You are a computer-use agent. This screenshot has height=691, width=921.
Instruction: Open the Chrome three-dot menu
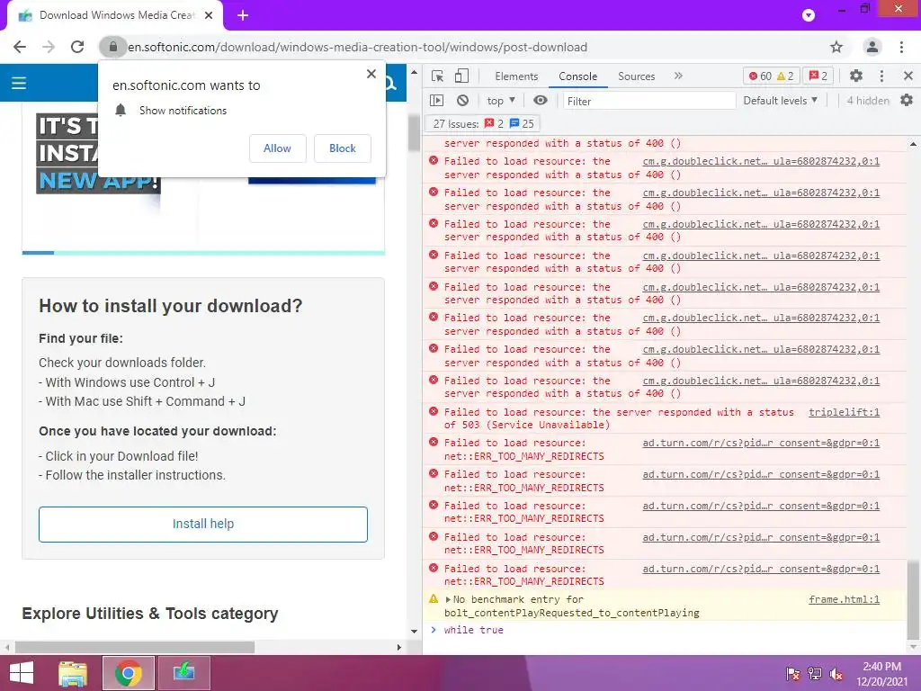tap(901, 47)
